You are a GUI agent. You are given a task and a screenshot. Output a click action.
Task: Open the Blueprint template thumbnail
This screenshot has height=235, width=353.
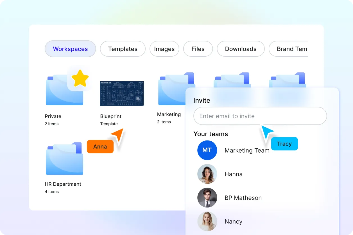tap(122, 94)
